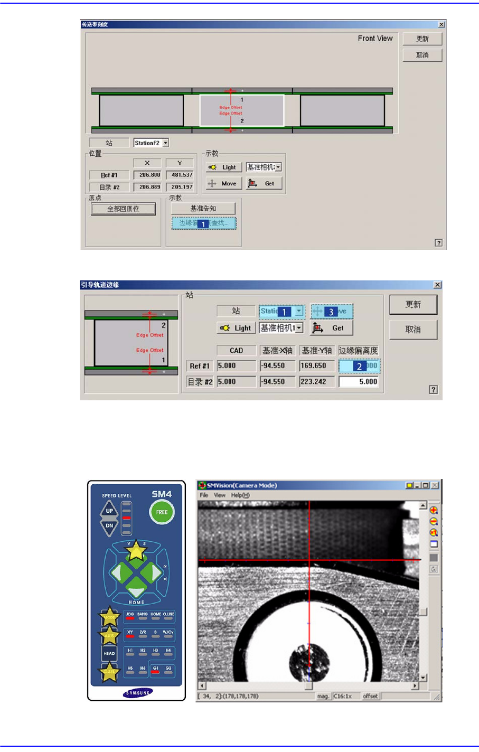Click 取消 button in 引导轨道边缘 dialog

point(414,330)
